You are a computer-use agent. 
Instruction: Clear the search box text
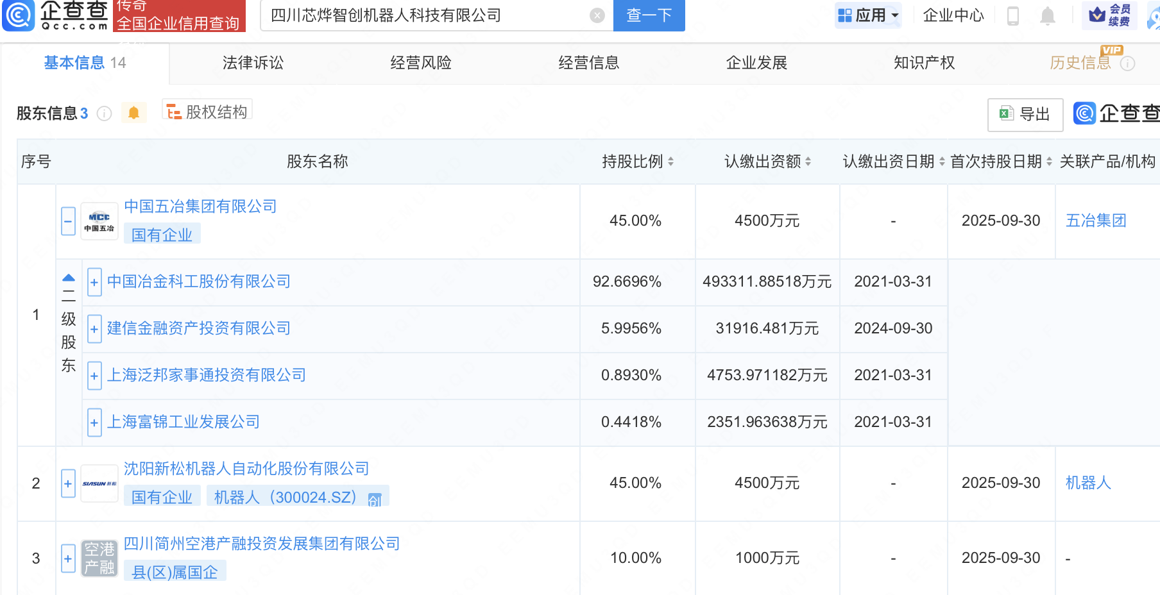597,15
